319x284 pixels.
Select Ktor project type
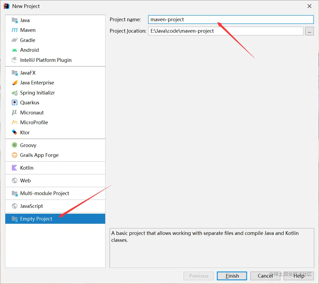(25, 132)
